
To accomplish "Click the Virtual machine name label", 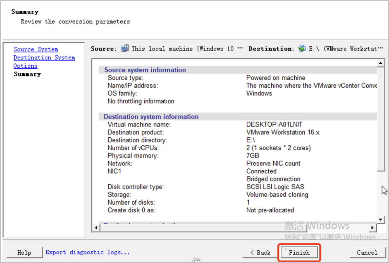I will click(139, 124).
